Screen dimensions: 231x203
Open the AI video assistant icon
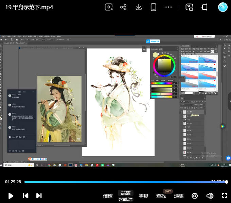coord(109,7)
